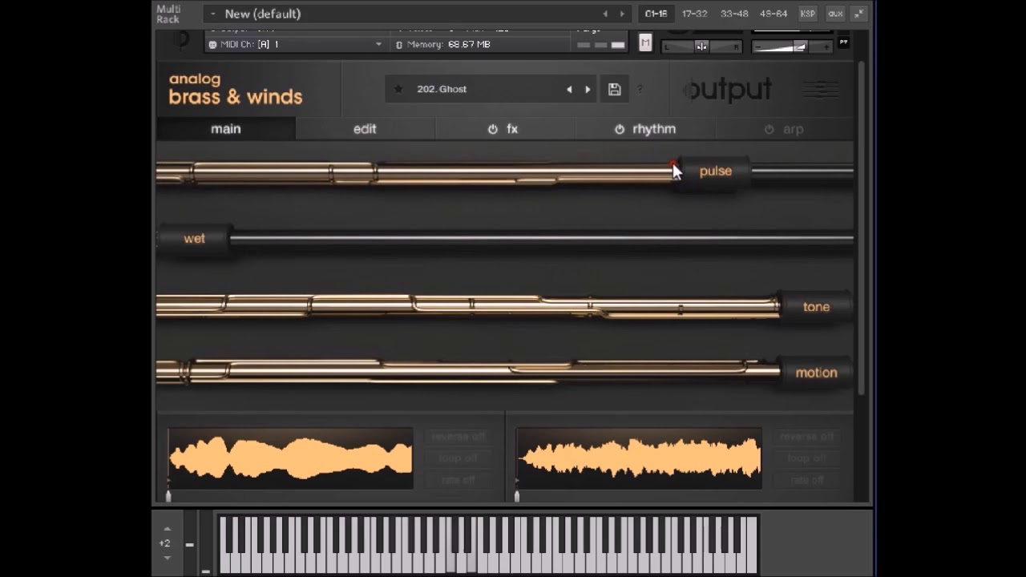Select rack page 01-16

coord(656,14)
